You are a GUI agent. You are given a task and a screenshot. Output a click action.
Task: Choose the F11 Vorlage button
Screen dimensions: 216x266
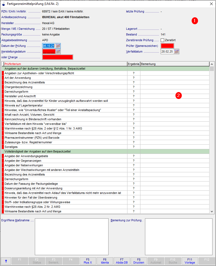coord(190,261)
